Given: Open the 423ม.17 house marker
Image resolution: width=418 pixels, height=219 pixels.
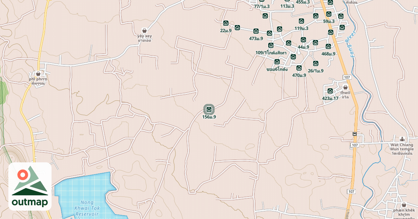Looking at the screenshot, I should (x=330, y=91).
